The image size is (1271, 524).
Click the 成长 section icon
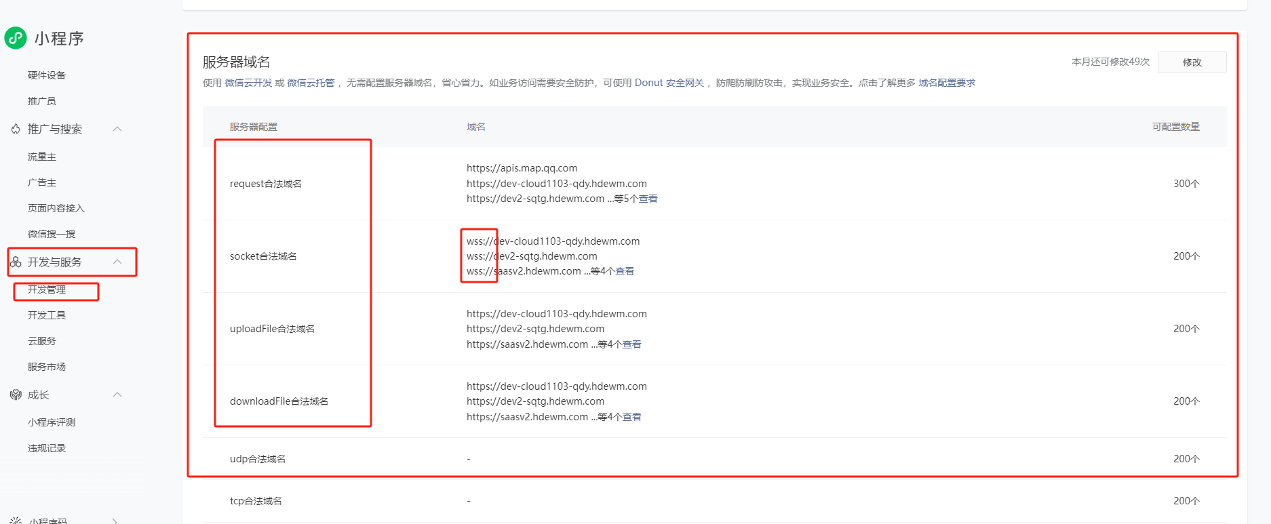tap(16, 395)
